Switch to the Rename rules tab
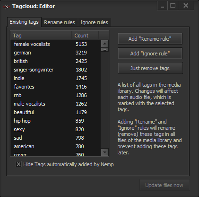This screenshot has height=197, width=199. click(x=60, y=22)
